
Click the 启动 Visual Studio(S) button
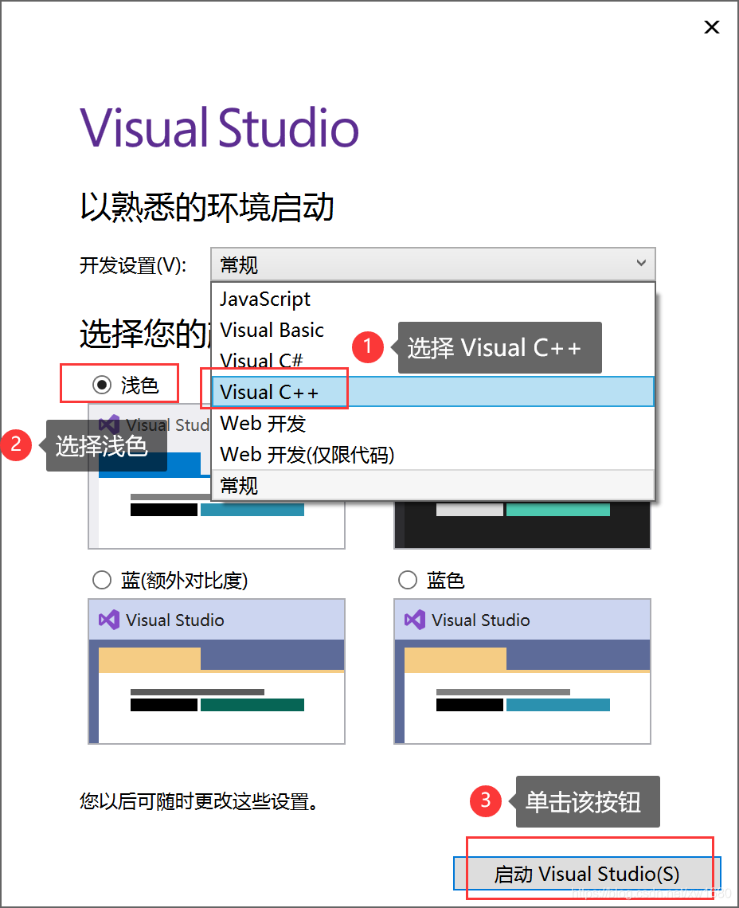tap(587, 873)
